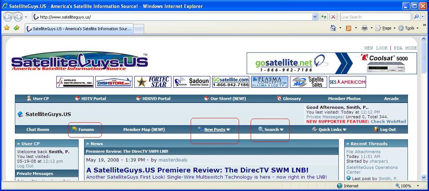Click the charper1 username link
The height and width of the screenshot is (191, 429).
(x=379, y=161)
